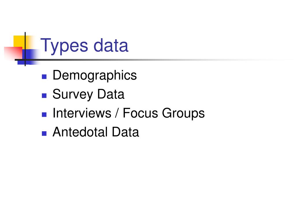
Task: Click the horizontal gradient line under title
Action: (x=151, y=60)
